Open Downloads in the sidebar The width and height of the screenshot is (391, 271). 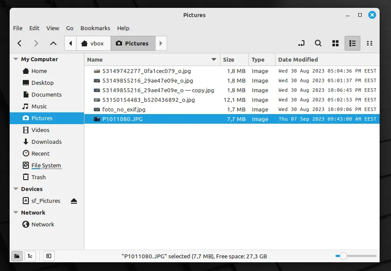coord(47,142)
